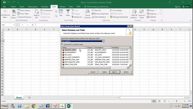Open Manage Data Model

[119, 17]
